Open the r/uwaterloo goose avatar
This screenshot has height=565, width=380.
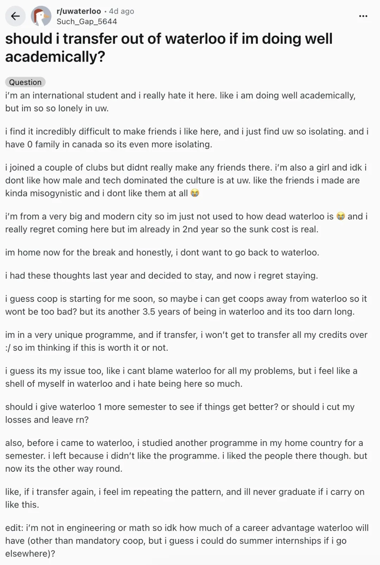(41, 16)
